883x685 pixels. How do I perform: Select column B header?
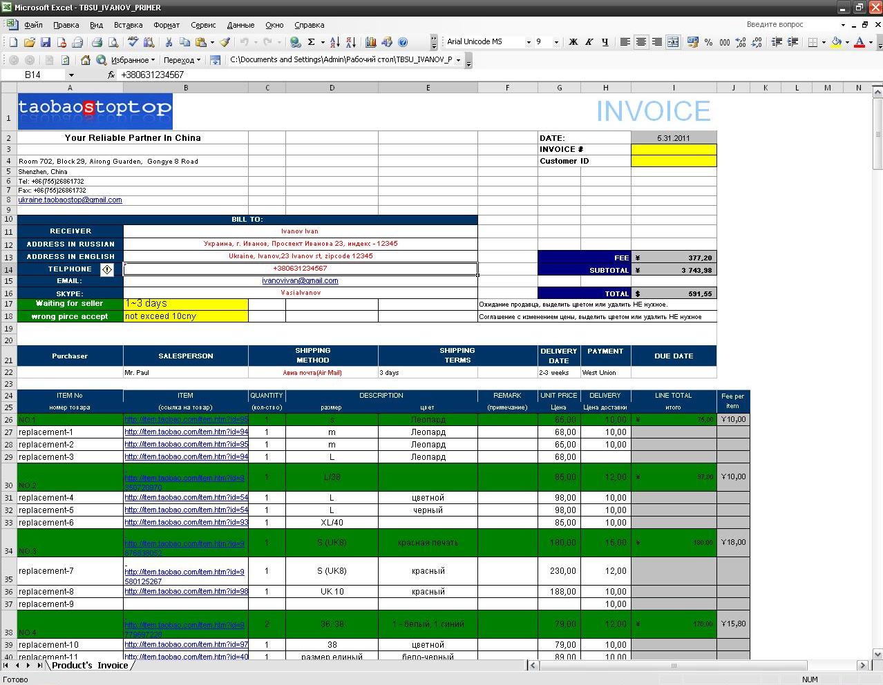185,88
